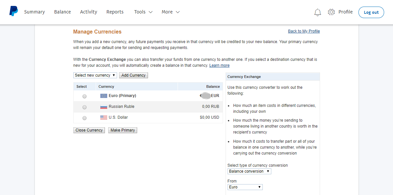Open the Profile menu item
This screenshot has height=195, width=393.
coord(345,12)
